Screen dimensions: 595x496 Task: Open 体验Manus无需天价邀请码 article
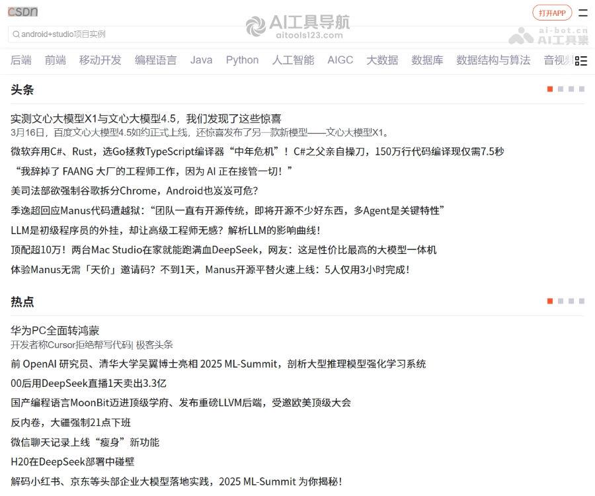click(210, 270)
